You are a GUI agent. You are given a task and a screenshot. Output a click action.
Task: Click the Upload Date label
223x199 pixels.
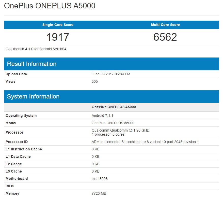16,74
